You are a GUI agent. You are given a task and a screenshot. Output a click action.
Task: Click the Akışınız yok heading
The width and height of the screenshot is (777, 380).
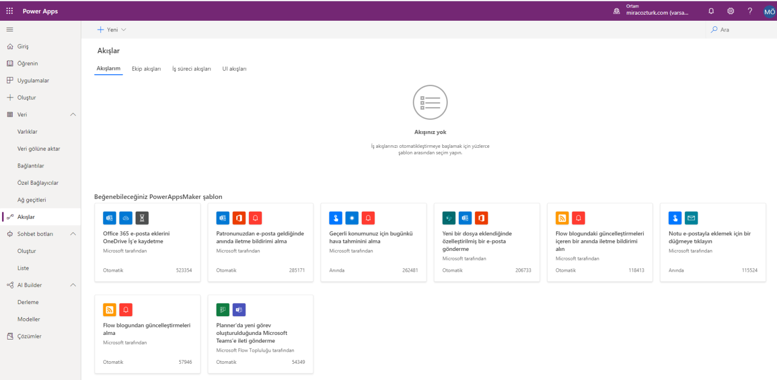click(x=430, y=132)
